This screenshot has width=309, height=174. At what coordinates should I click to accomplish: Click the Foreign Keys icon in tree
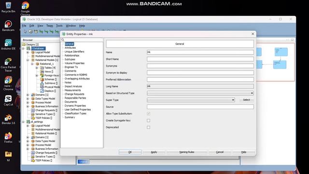tap(42, 75)
